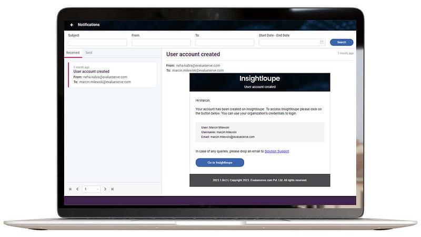Viewport: 421px width, 237px height.
Task: Click the User account created message heading
Action: (193, 54)
